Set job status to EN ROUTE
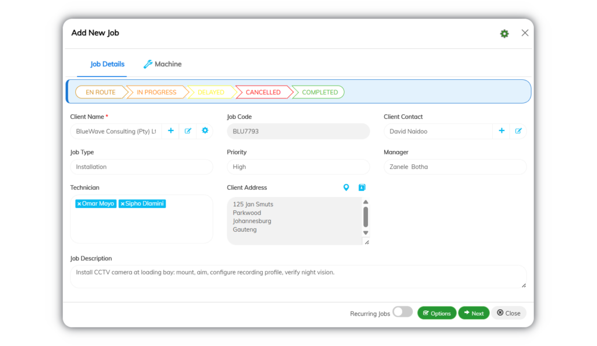Image resolution: width=597 pixels, height=346 pixels. 100,92
